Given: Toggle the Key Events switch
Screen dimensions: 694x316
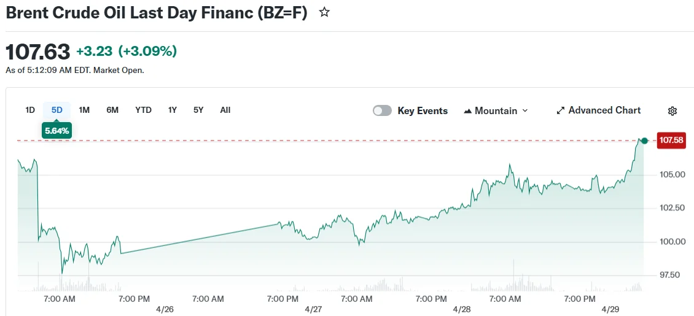Looking at the screenshot, I should coord(382,110).
